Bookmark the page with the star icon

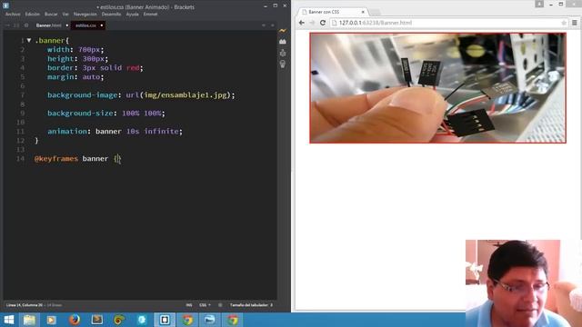pos(564,23)
